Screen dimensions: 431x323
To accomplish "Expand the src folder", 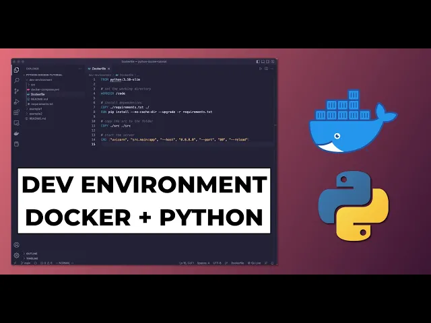I will click(33, 85).
